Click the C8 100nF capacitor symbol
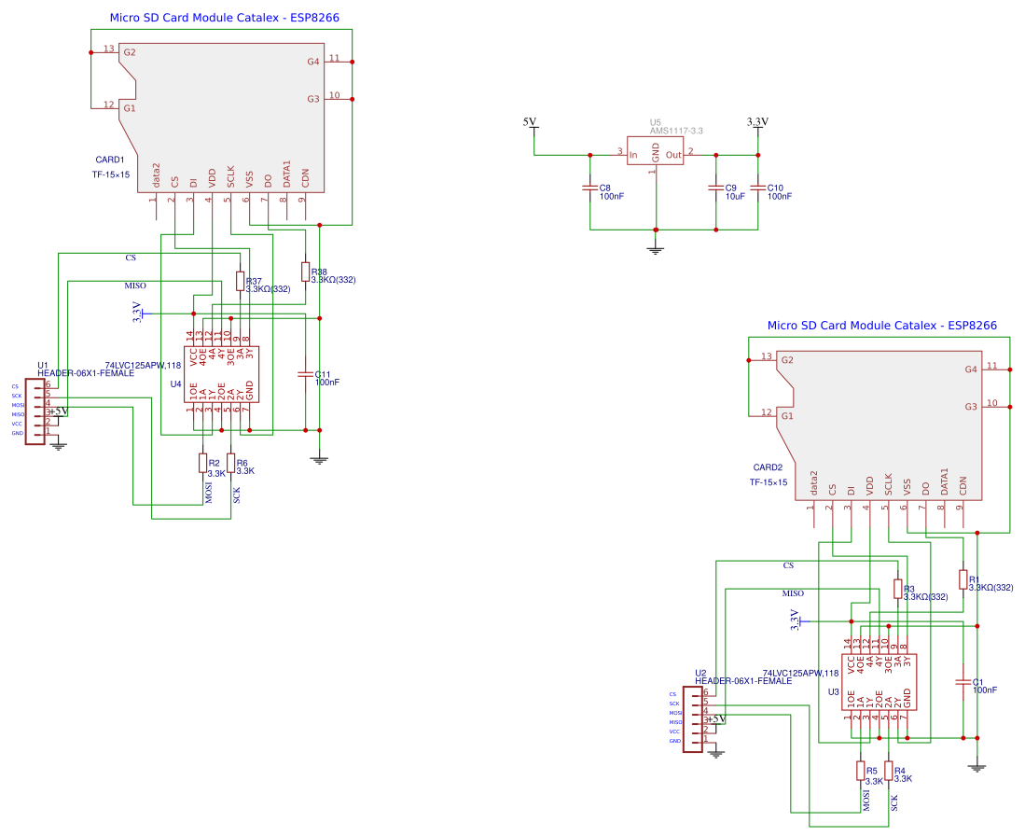Image resolution: width=1025 pixels, height=836 pixels. coord(589,188)
